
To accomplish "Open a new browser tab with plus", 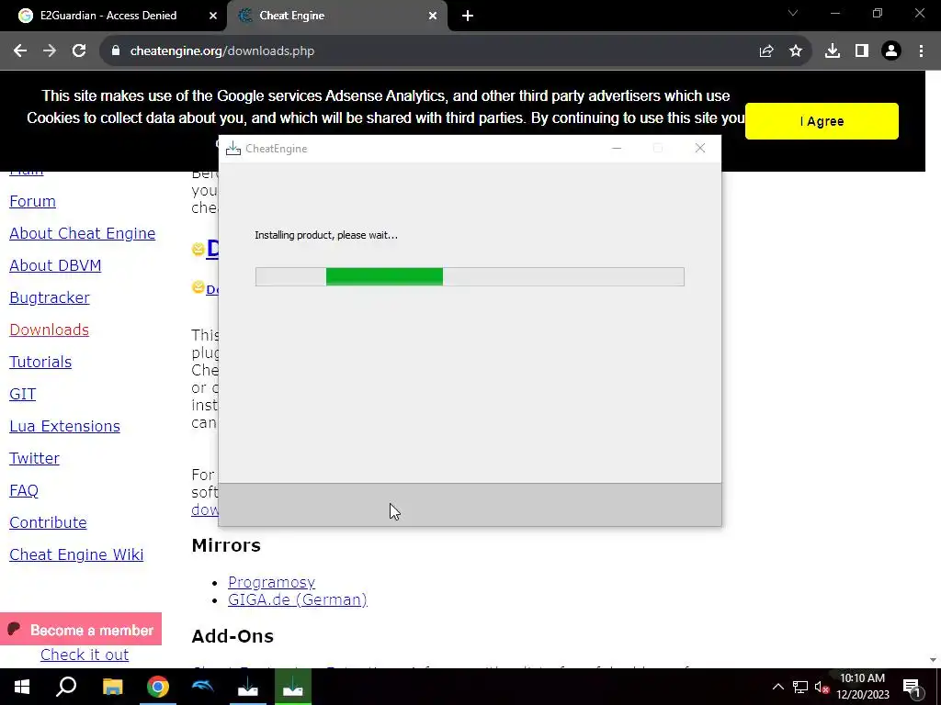I will (x=468, y=16).
